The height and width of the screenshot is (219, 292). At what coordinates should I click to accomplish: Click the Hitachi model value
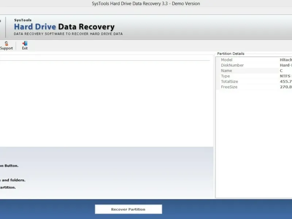coord(286,60)
